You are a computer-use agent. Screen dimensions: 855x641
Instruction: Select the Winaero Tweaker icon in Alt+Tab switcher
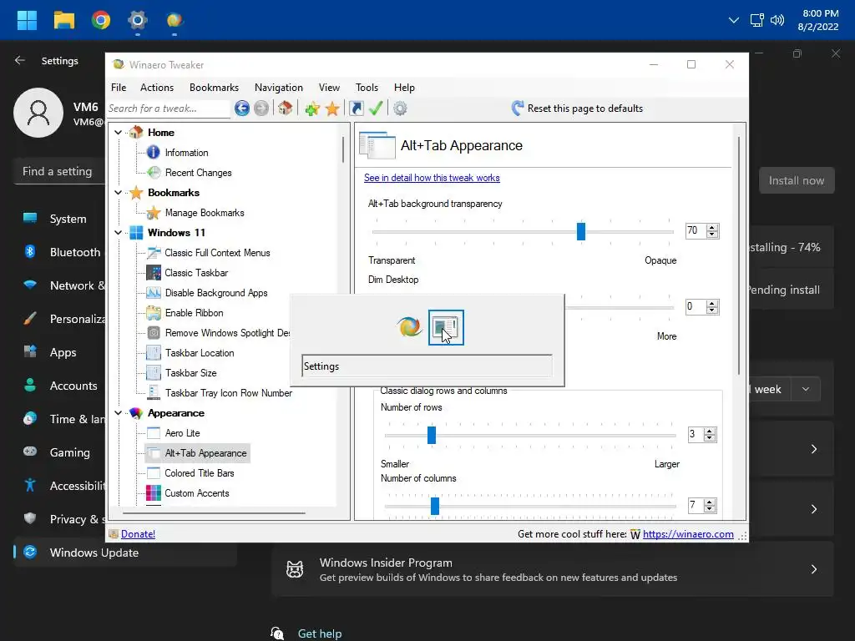pos(409,327)
